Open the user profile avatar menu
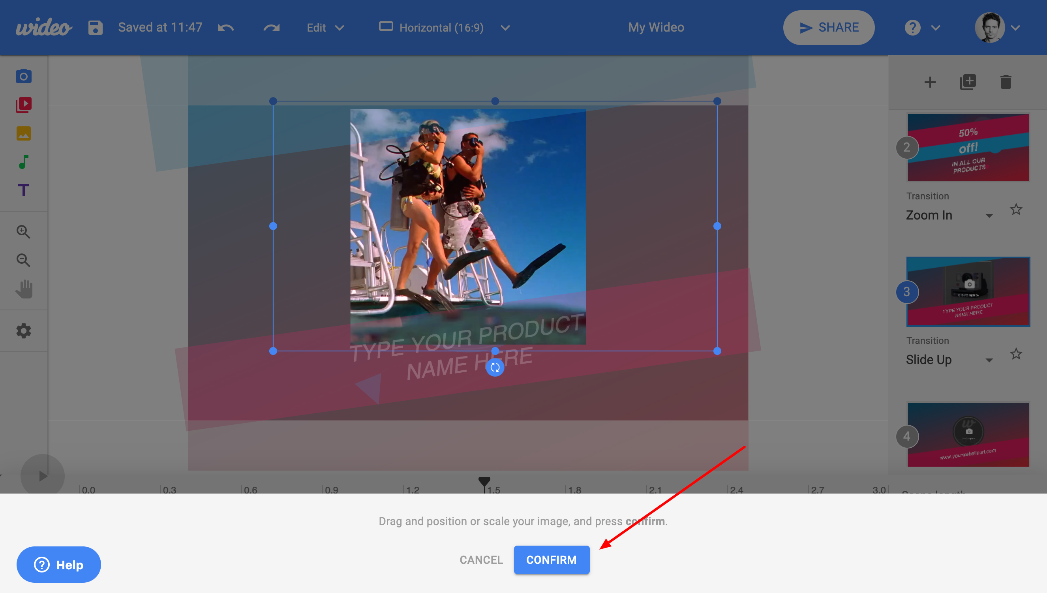The width and height of the screenshot is (1047, 593). (x=997, y=27)
